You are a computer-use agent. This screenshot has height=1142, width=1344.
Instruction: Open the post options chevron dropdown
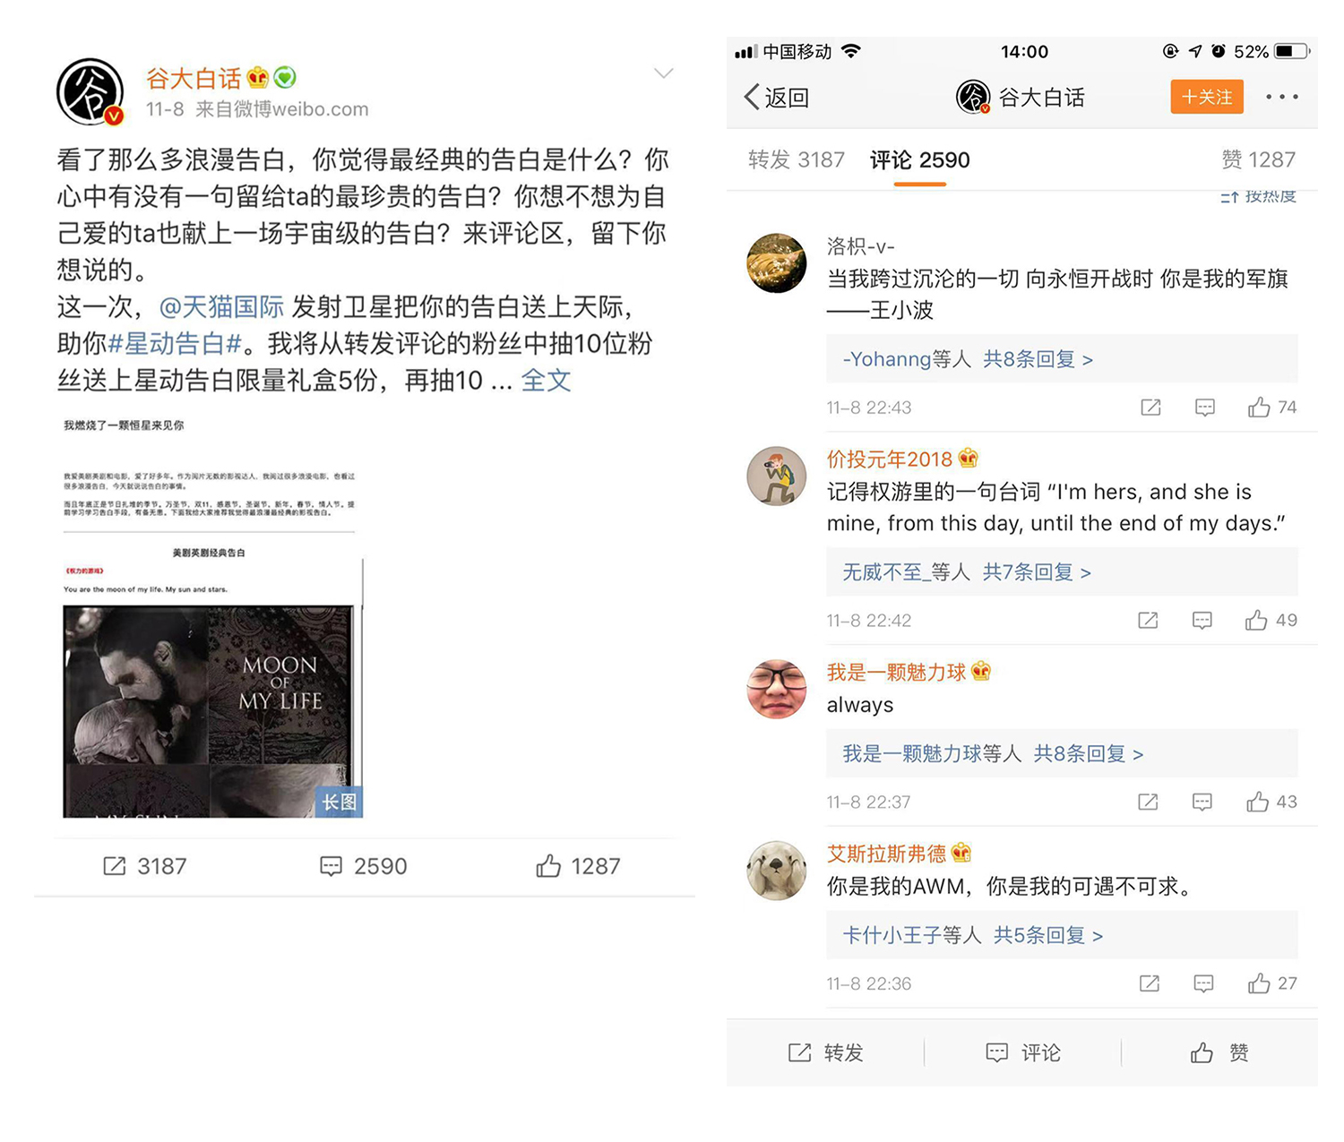pos(663,73)
